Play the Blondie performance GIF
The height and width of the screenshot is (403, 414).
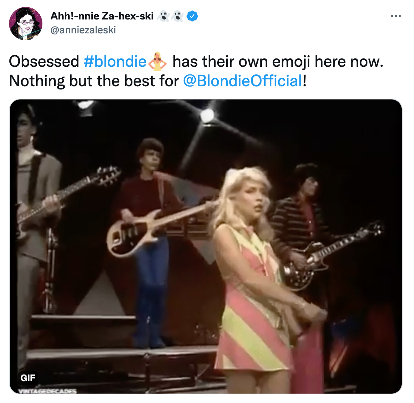tap(206, 247)
